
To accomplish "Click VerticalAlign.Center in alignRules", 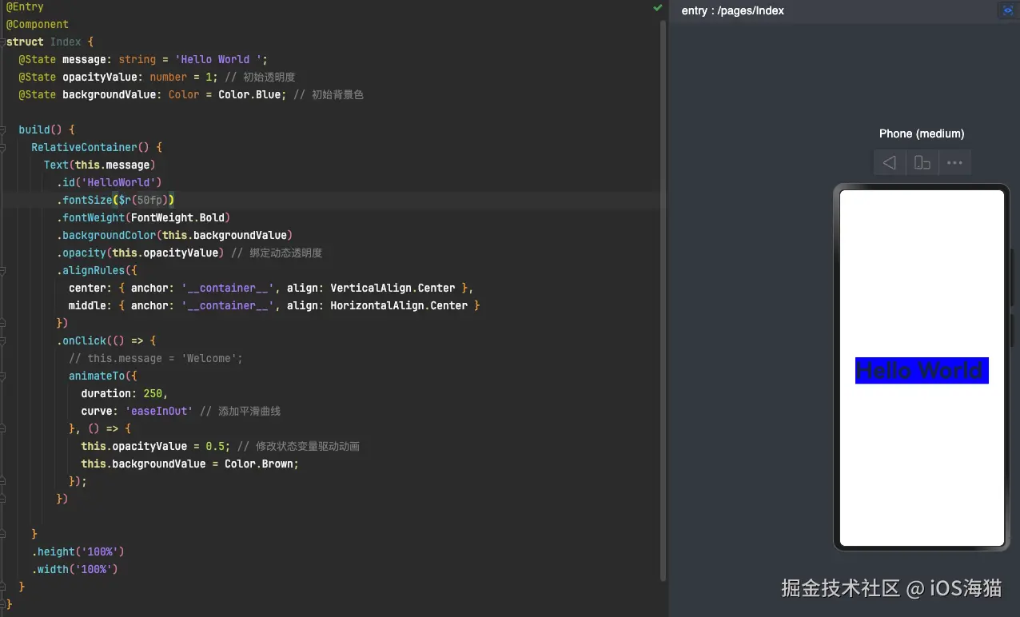I will [392, 288].
